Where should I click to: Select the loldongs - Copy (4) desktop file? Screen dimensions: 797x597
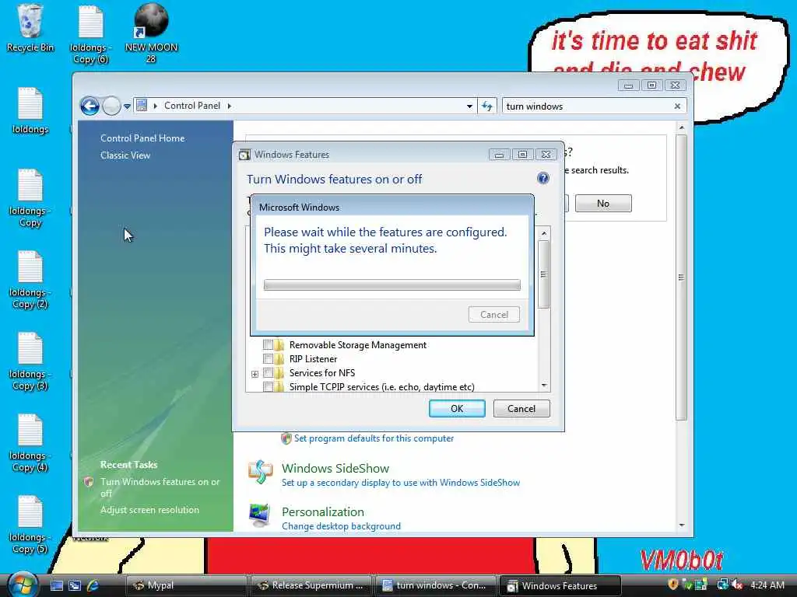[30, 443]
